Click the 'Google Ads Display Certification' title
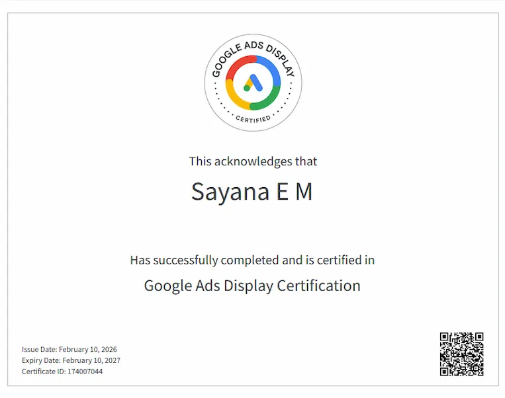Screen dimensions: 505x398 click(252, 286)
